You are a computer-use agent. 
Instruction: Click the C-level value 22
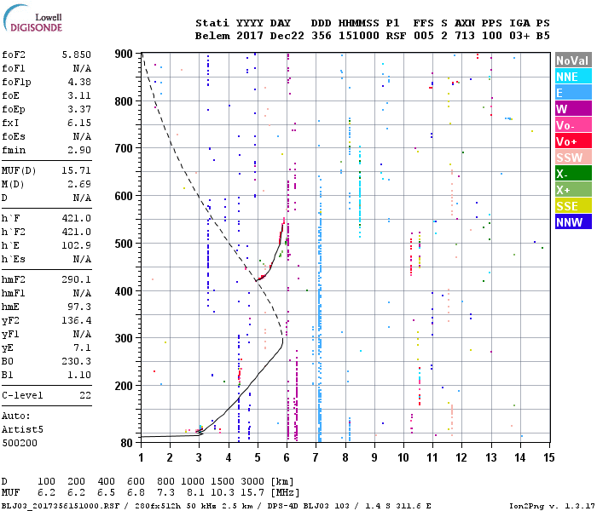pos(85,395)
